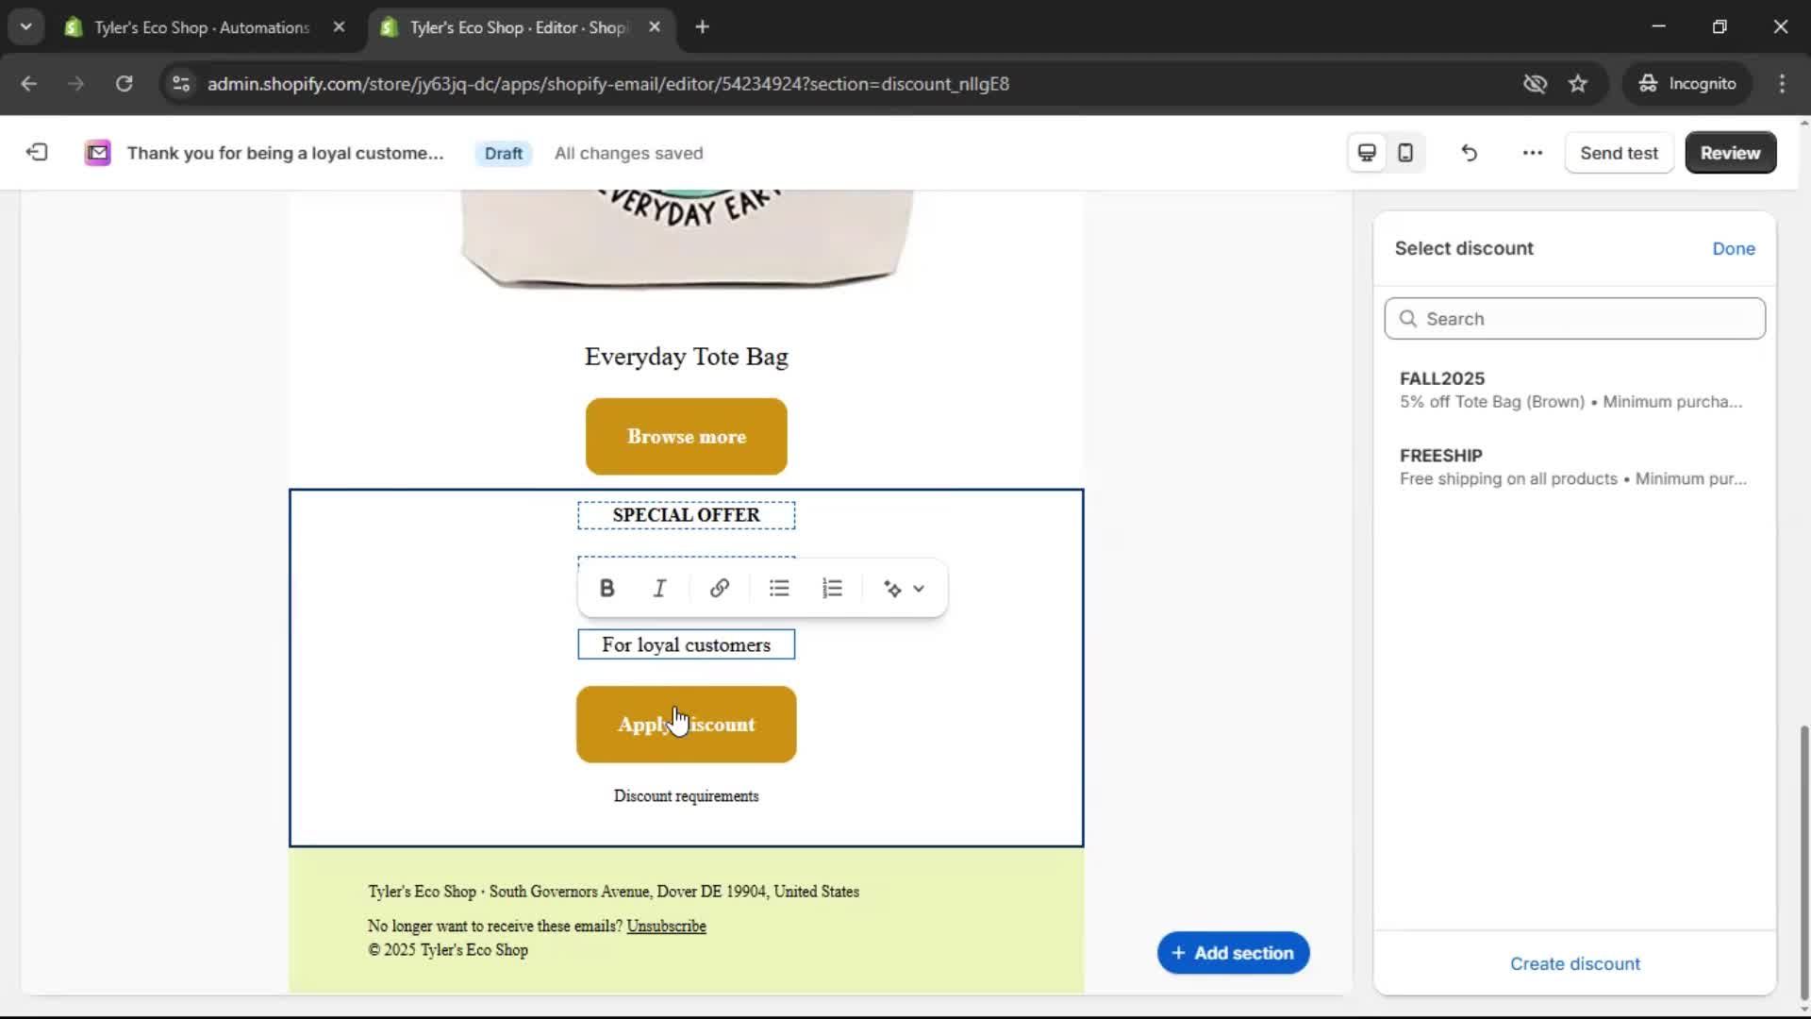Insert a hyperlink using the link icon
This screenshot has width=1811, height=1019.
click(719, 588)
